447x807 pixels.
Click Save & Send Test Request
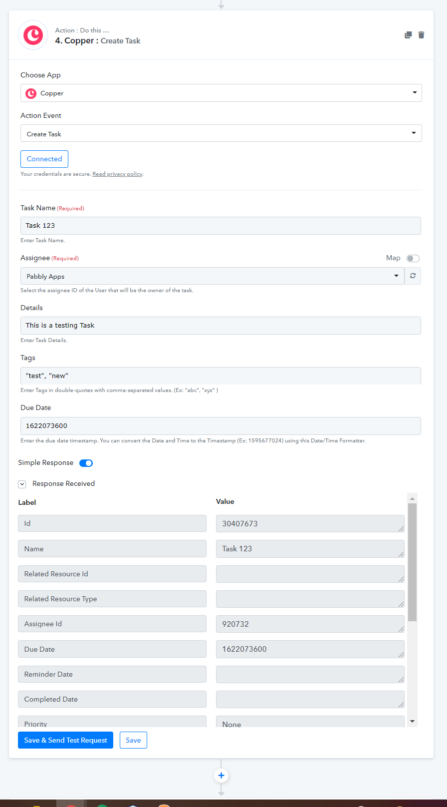click(x=65, y=740)
